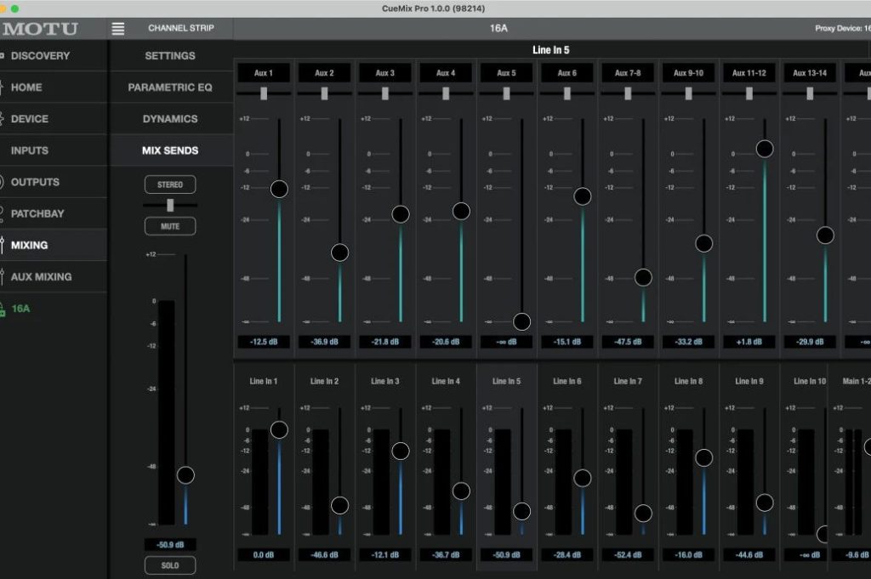871x579 pixels.
Task: Click the Line In 3 fader knob
Action: point(401,451)
